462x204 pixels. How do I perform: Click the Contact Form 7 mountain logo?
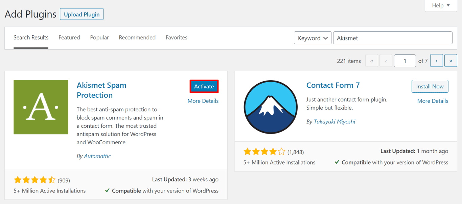click(x=271, y=106)
